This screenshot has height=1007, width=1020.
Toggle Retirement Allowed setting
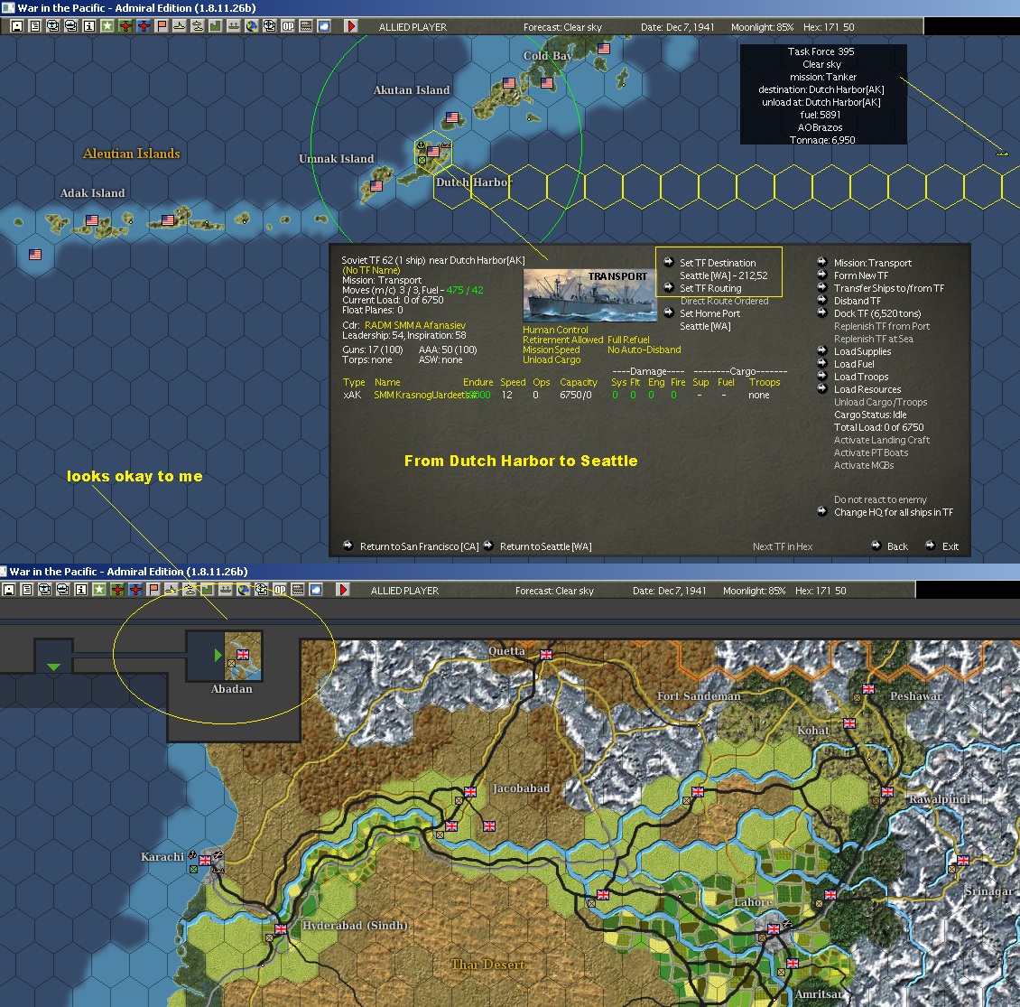[562, 340]
